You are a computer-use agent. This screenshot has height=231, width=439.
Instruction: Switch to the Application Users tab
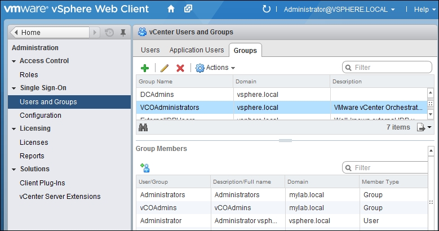[x=197, y=50]
